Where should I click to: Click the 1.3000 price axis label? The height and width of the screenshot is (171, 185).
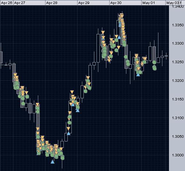178,155
